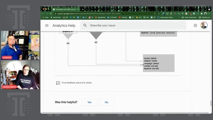The width and height of the screenshot is (213, 120).
Task: Close the Campaigns and traffic sources tab
Action: (78, 9)
